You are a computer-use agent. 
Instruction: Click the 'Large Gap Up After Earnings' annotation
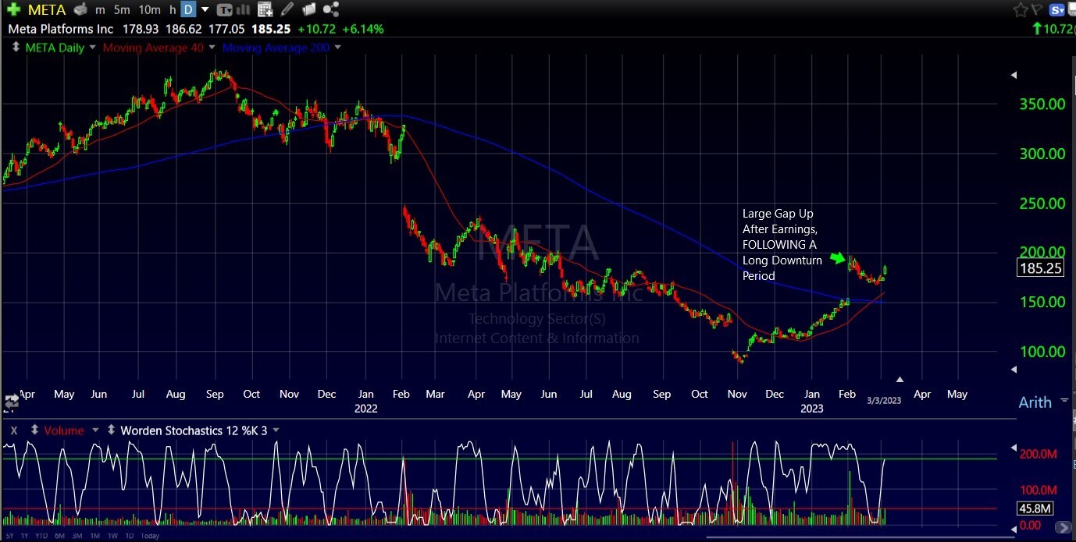click(782, 244)
